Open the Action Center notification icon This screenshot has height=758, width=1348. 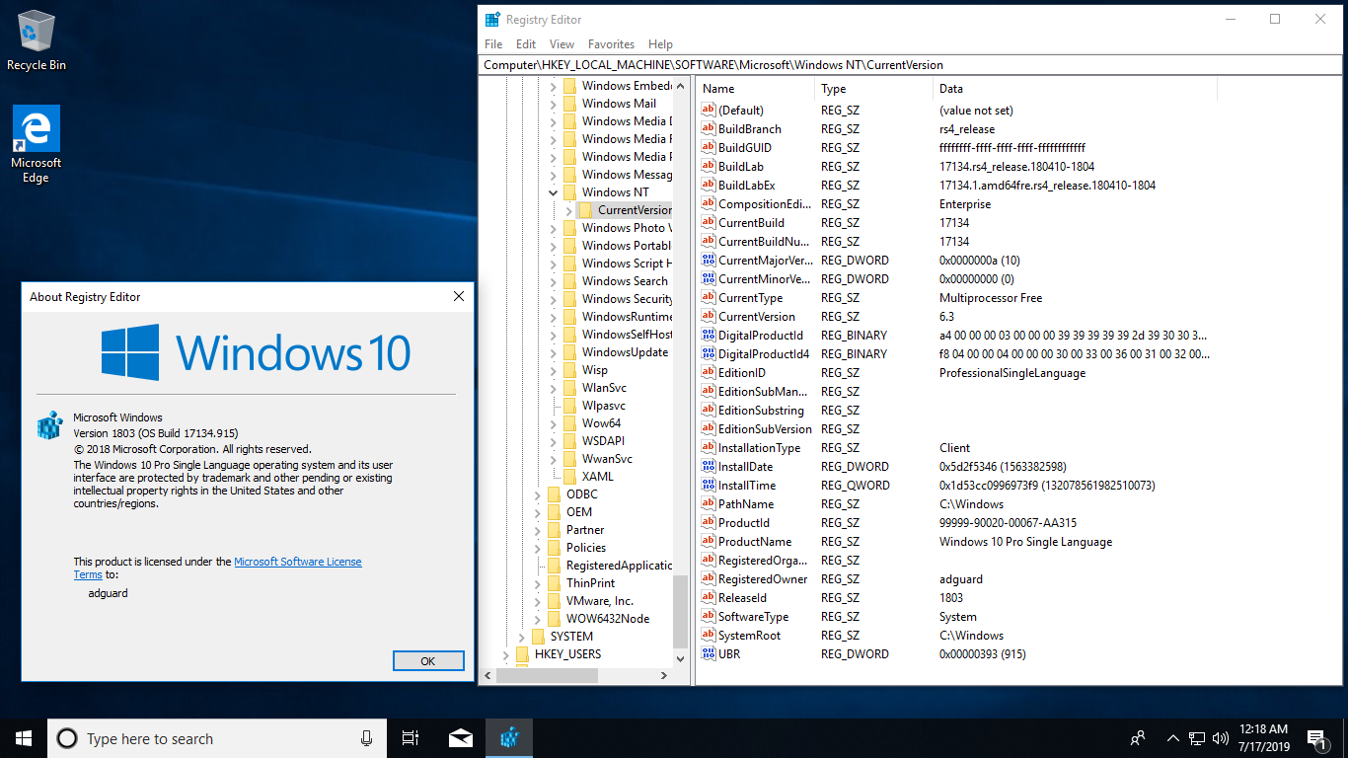[x=1315, y=738]
